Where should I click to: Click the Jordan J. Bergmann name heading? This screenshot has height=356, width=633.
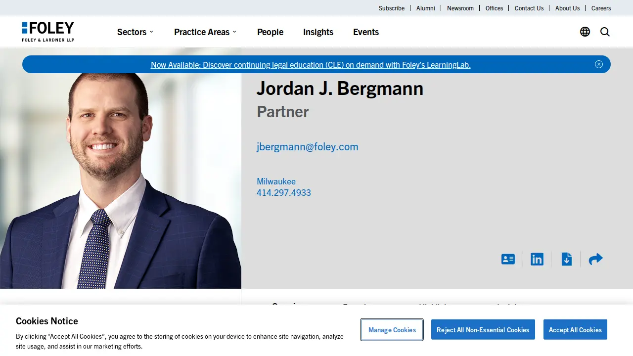(340, 88)
